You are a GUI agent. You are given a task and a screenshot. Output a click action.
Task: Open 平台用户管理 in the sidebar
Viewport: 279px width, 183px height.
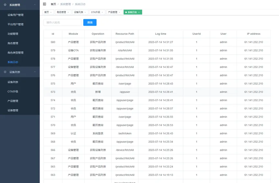point(15,24)
